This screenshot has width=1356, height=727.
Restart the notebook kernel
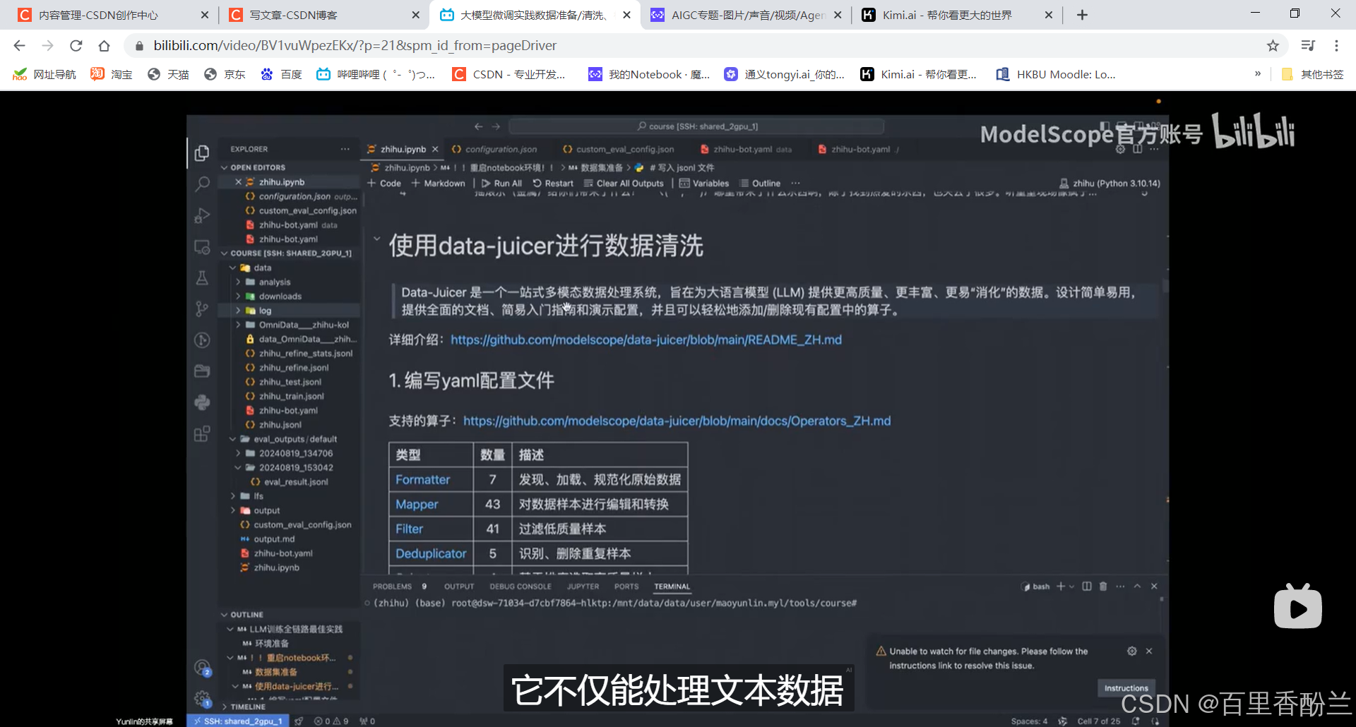tap(553, 183)
